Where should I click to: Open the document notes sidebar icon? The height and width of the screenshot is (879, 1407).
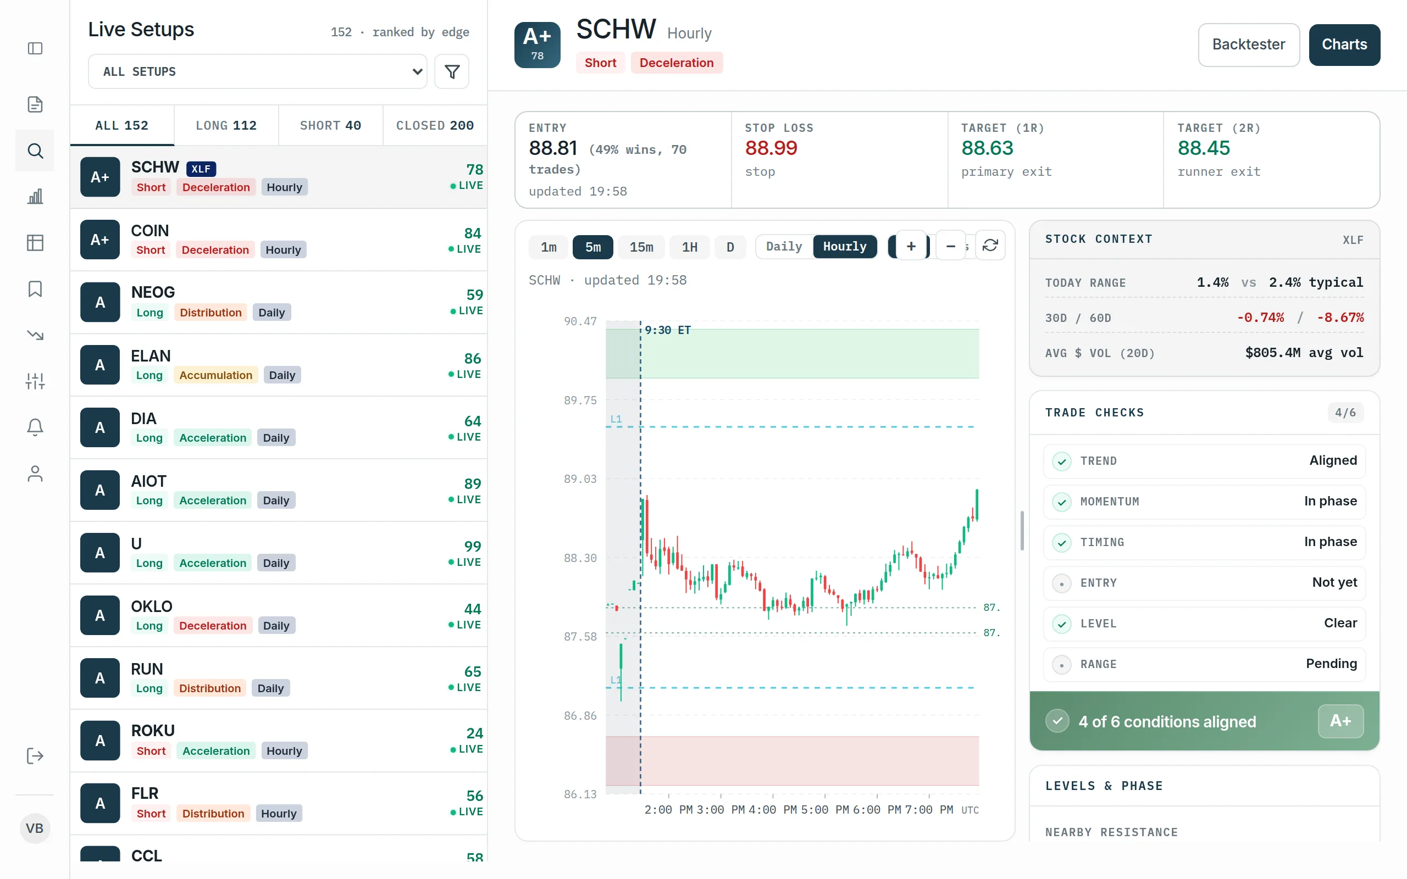coord(35,104)
